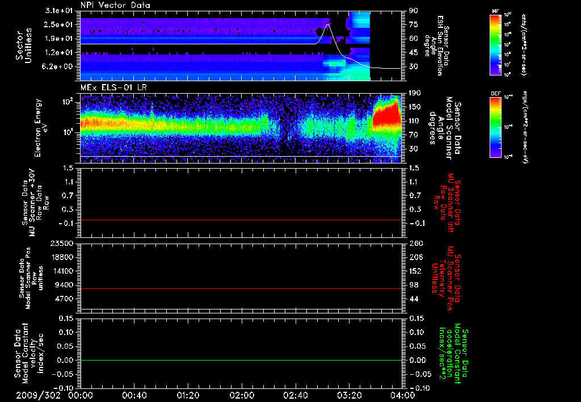The height and width of the screenshot is (402, 581).
Task: Click the '00:00' time tick label
Action: pyautogui.click(x=81, y=395)
